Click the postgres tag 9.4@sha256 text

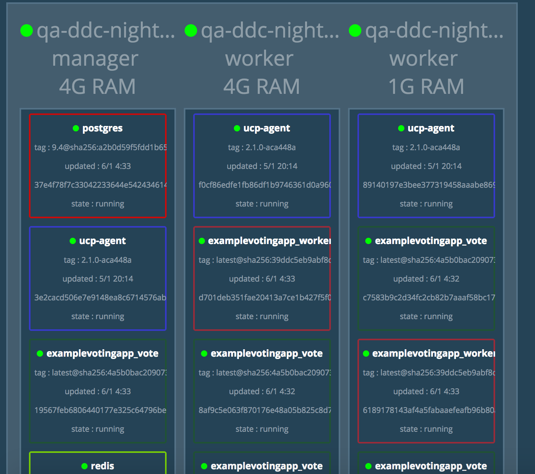click(100, 147)
